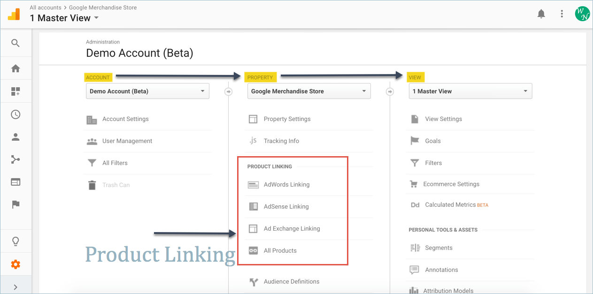Open Goals link

pos(433,141)
